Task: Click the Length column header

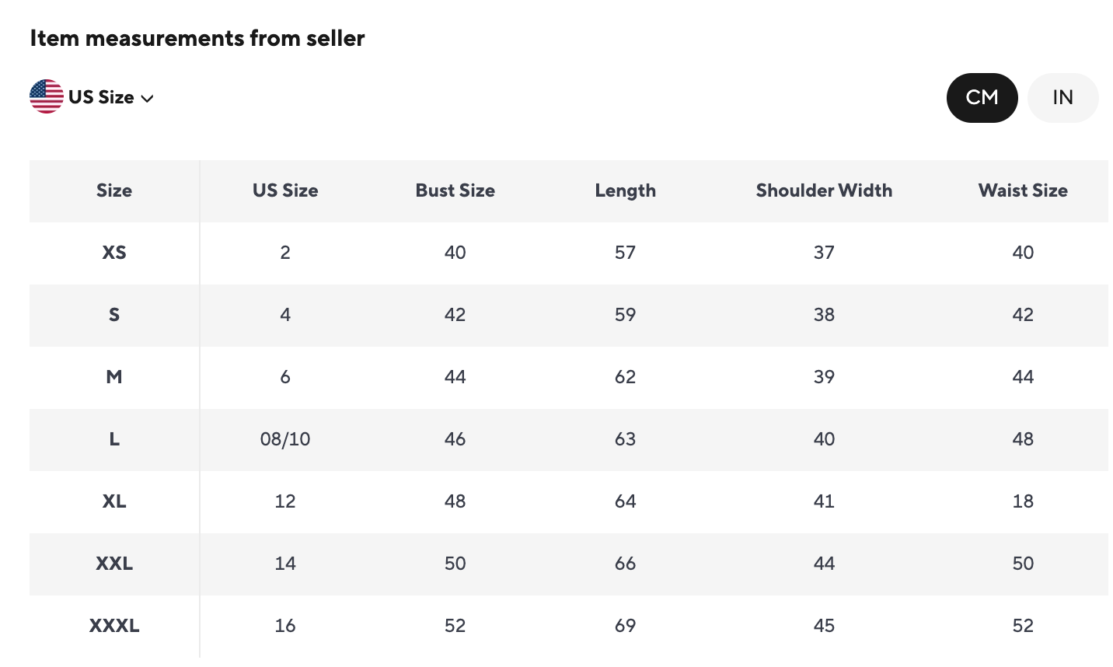Action: (x=625, y=190)
